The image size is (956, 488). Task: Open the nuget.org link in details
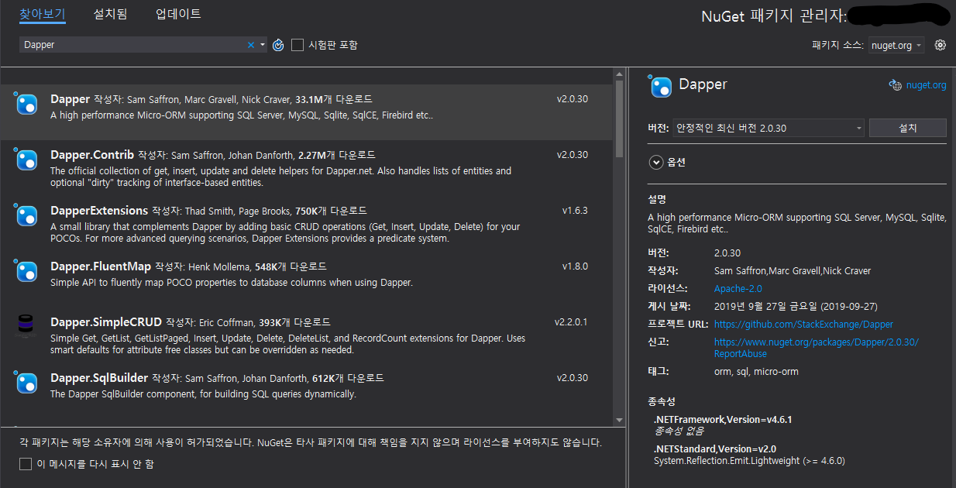(926, 85)
